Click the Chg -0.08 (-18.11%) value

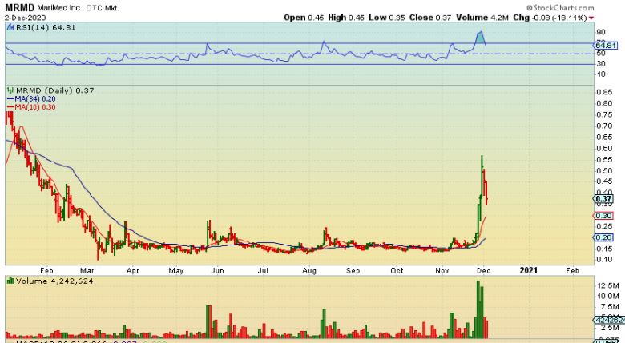pyautogui.click(x=550, y=18)
